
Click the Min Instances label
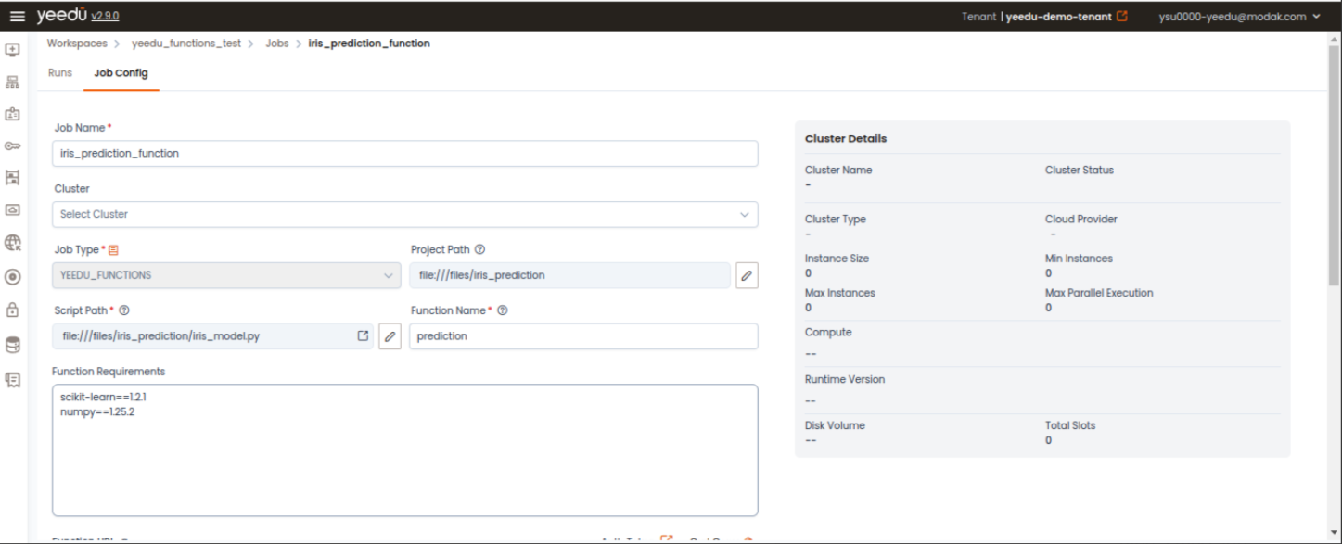[1079, 259]
